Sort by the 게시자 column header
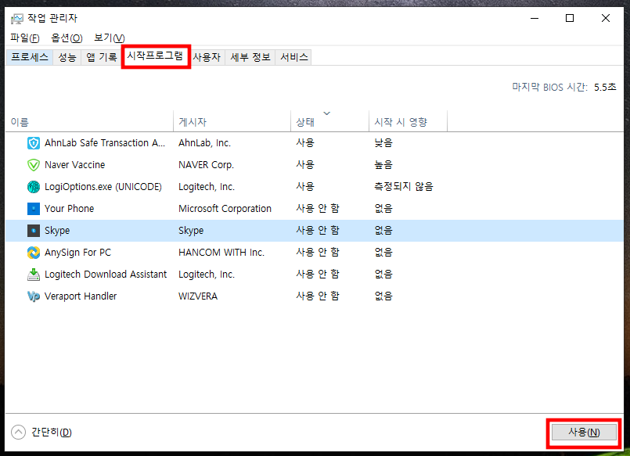Screen dimensions: 630x456 point(232,121)
